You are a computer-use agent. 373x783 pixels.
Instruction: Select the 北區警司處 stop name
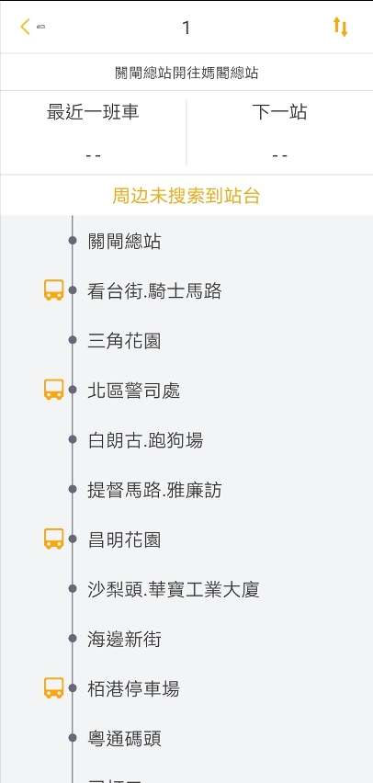(134, 391)
